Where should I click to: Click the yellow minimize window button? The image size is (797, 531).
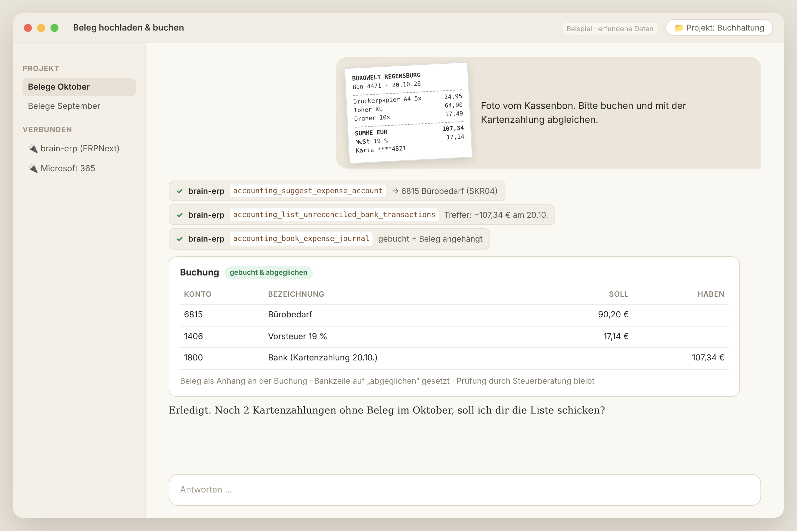tap(41, 28)
